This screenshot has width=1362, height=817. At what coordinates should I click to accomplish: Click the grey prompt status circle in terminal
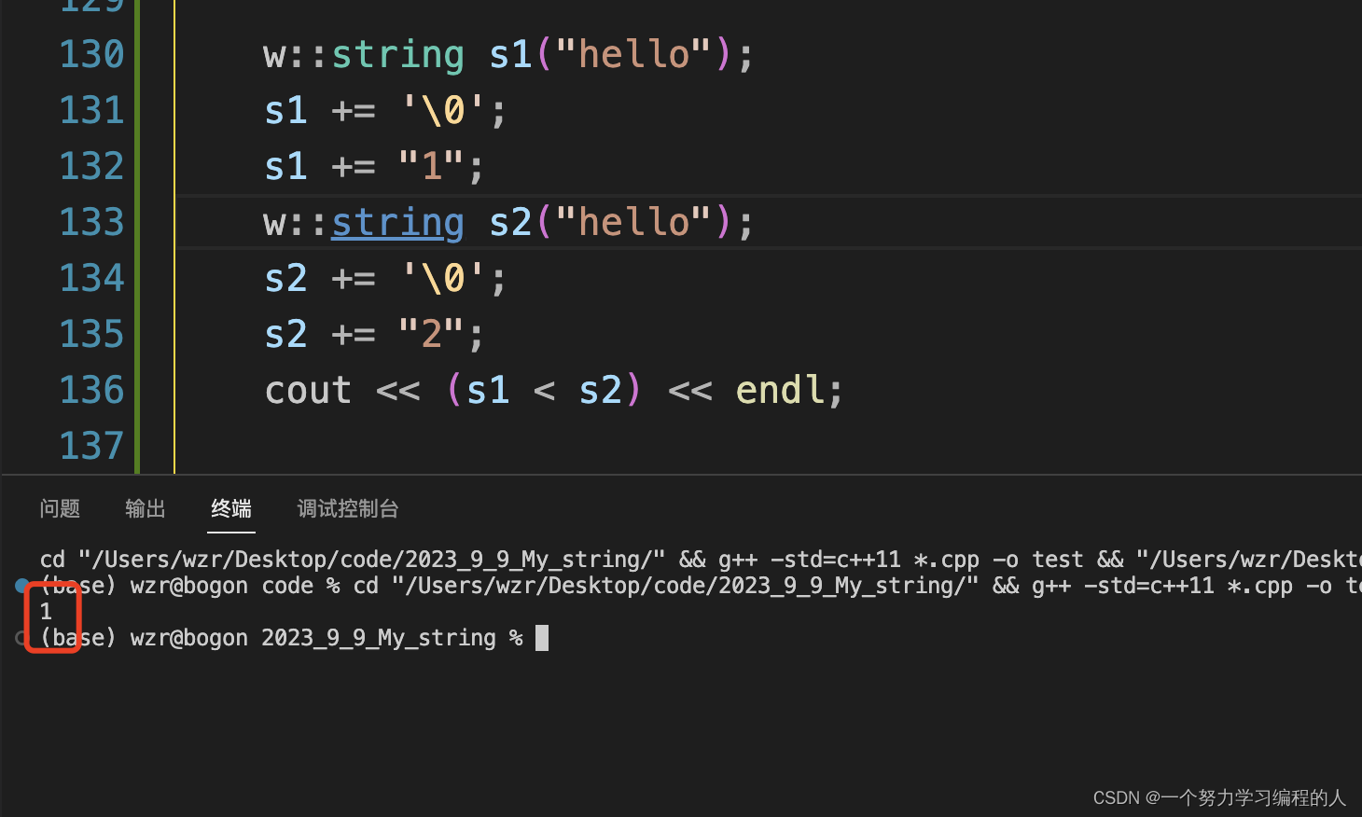[21, 638]
